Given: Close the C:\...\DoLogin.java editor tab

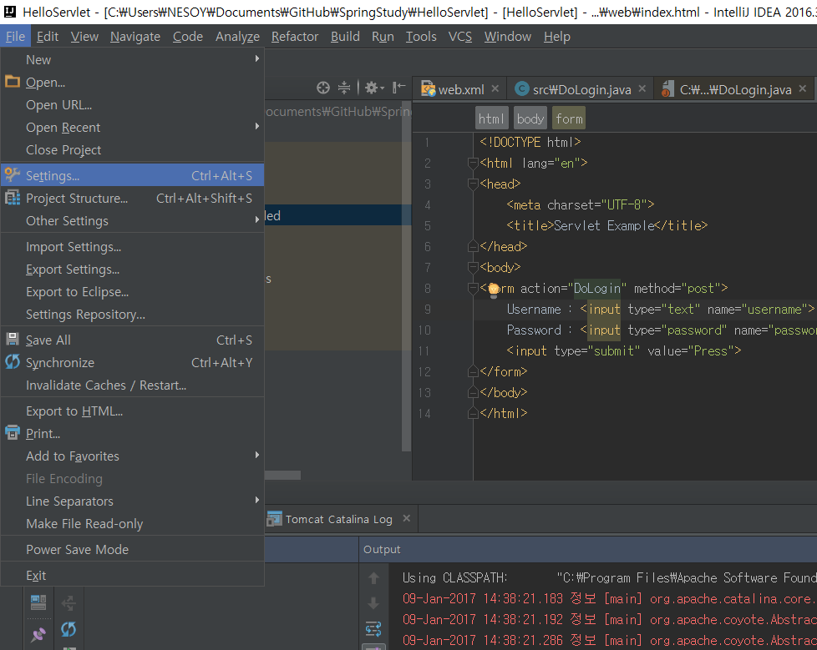Looking at the screenshot, I should pos(803,89).
